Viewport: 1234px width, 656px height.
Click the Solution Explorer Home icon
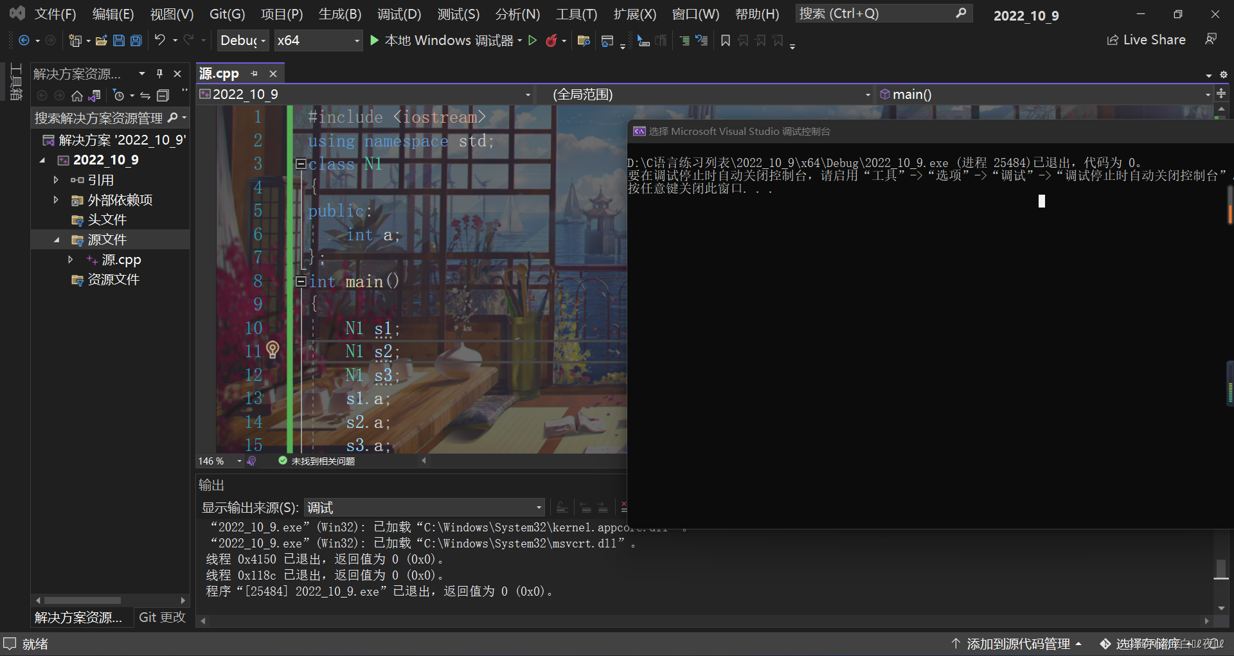click(x=77, y=96)
